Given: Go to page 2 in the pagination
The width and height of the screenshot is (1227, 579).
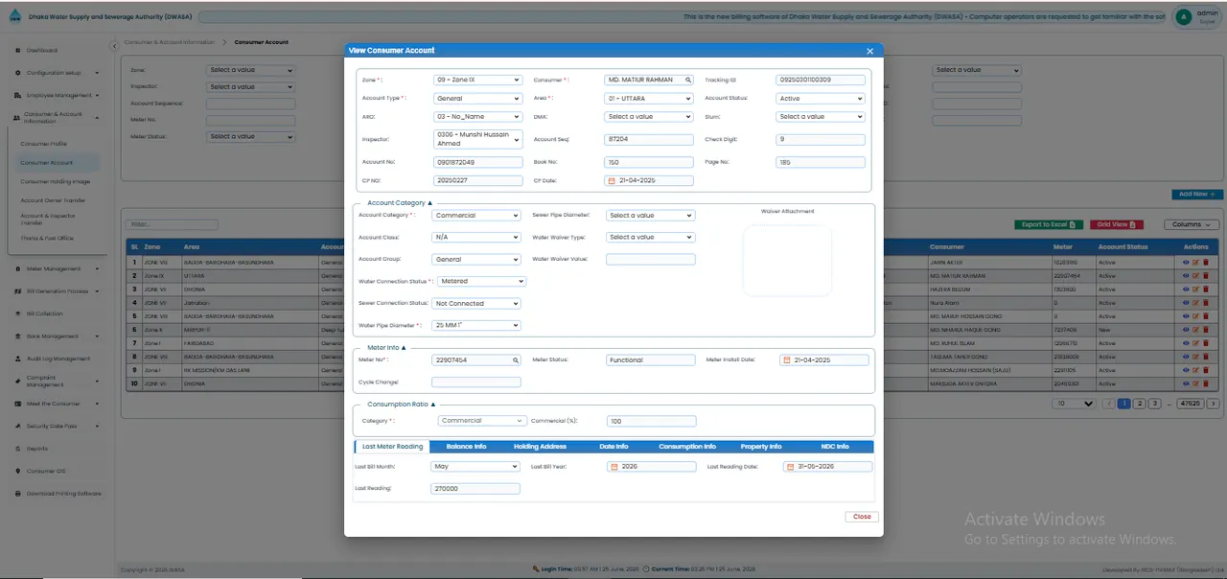Looking at the screenshot, I should [x=1139, y=404].
